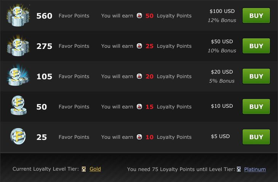Purchase the $20 USD 105 Favor Points package
This screenshot has height=182, width=278.
pyautogui.click(x=256, y=76)
